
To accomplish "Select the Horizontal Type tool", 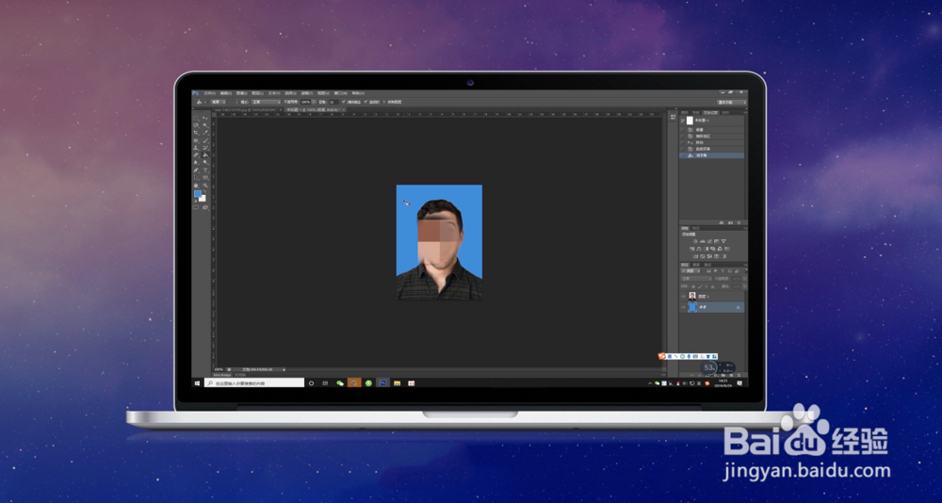I will click(x=204, y=170).
